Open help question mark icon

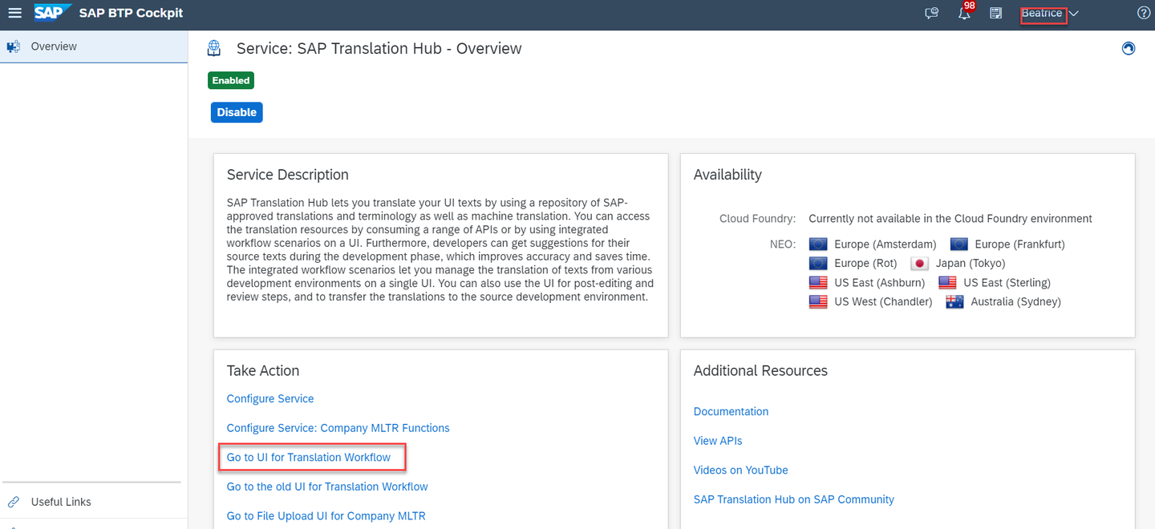(1144, 13)
